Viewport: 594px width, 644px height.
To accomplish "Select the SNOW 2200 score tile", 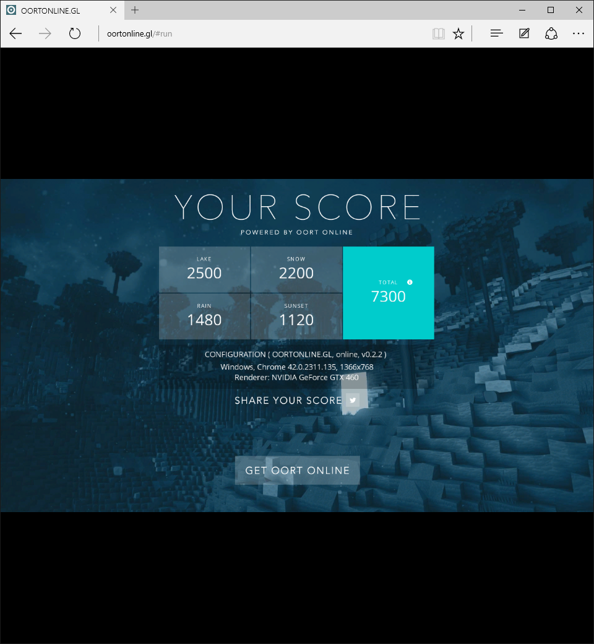I will point(296,269).
